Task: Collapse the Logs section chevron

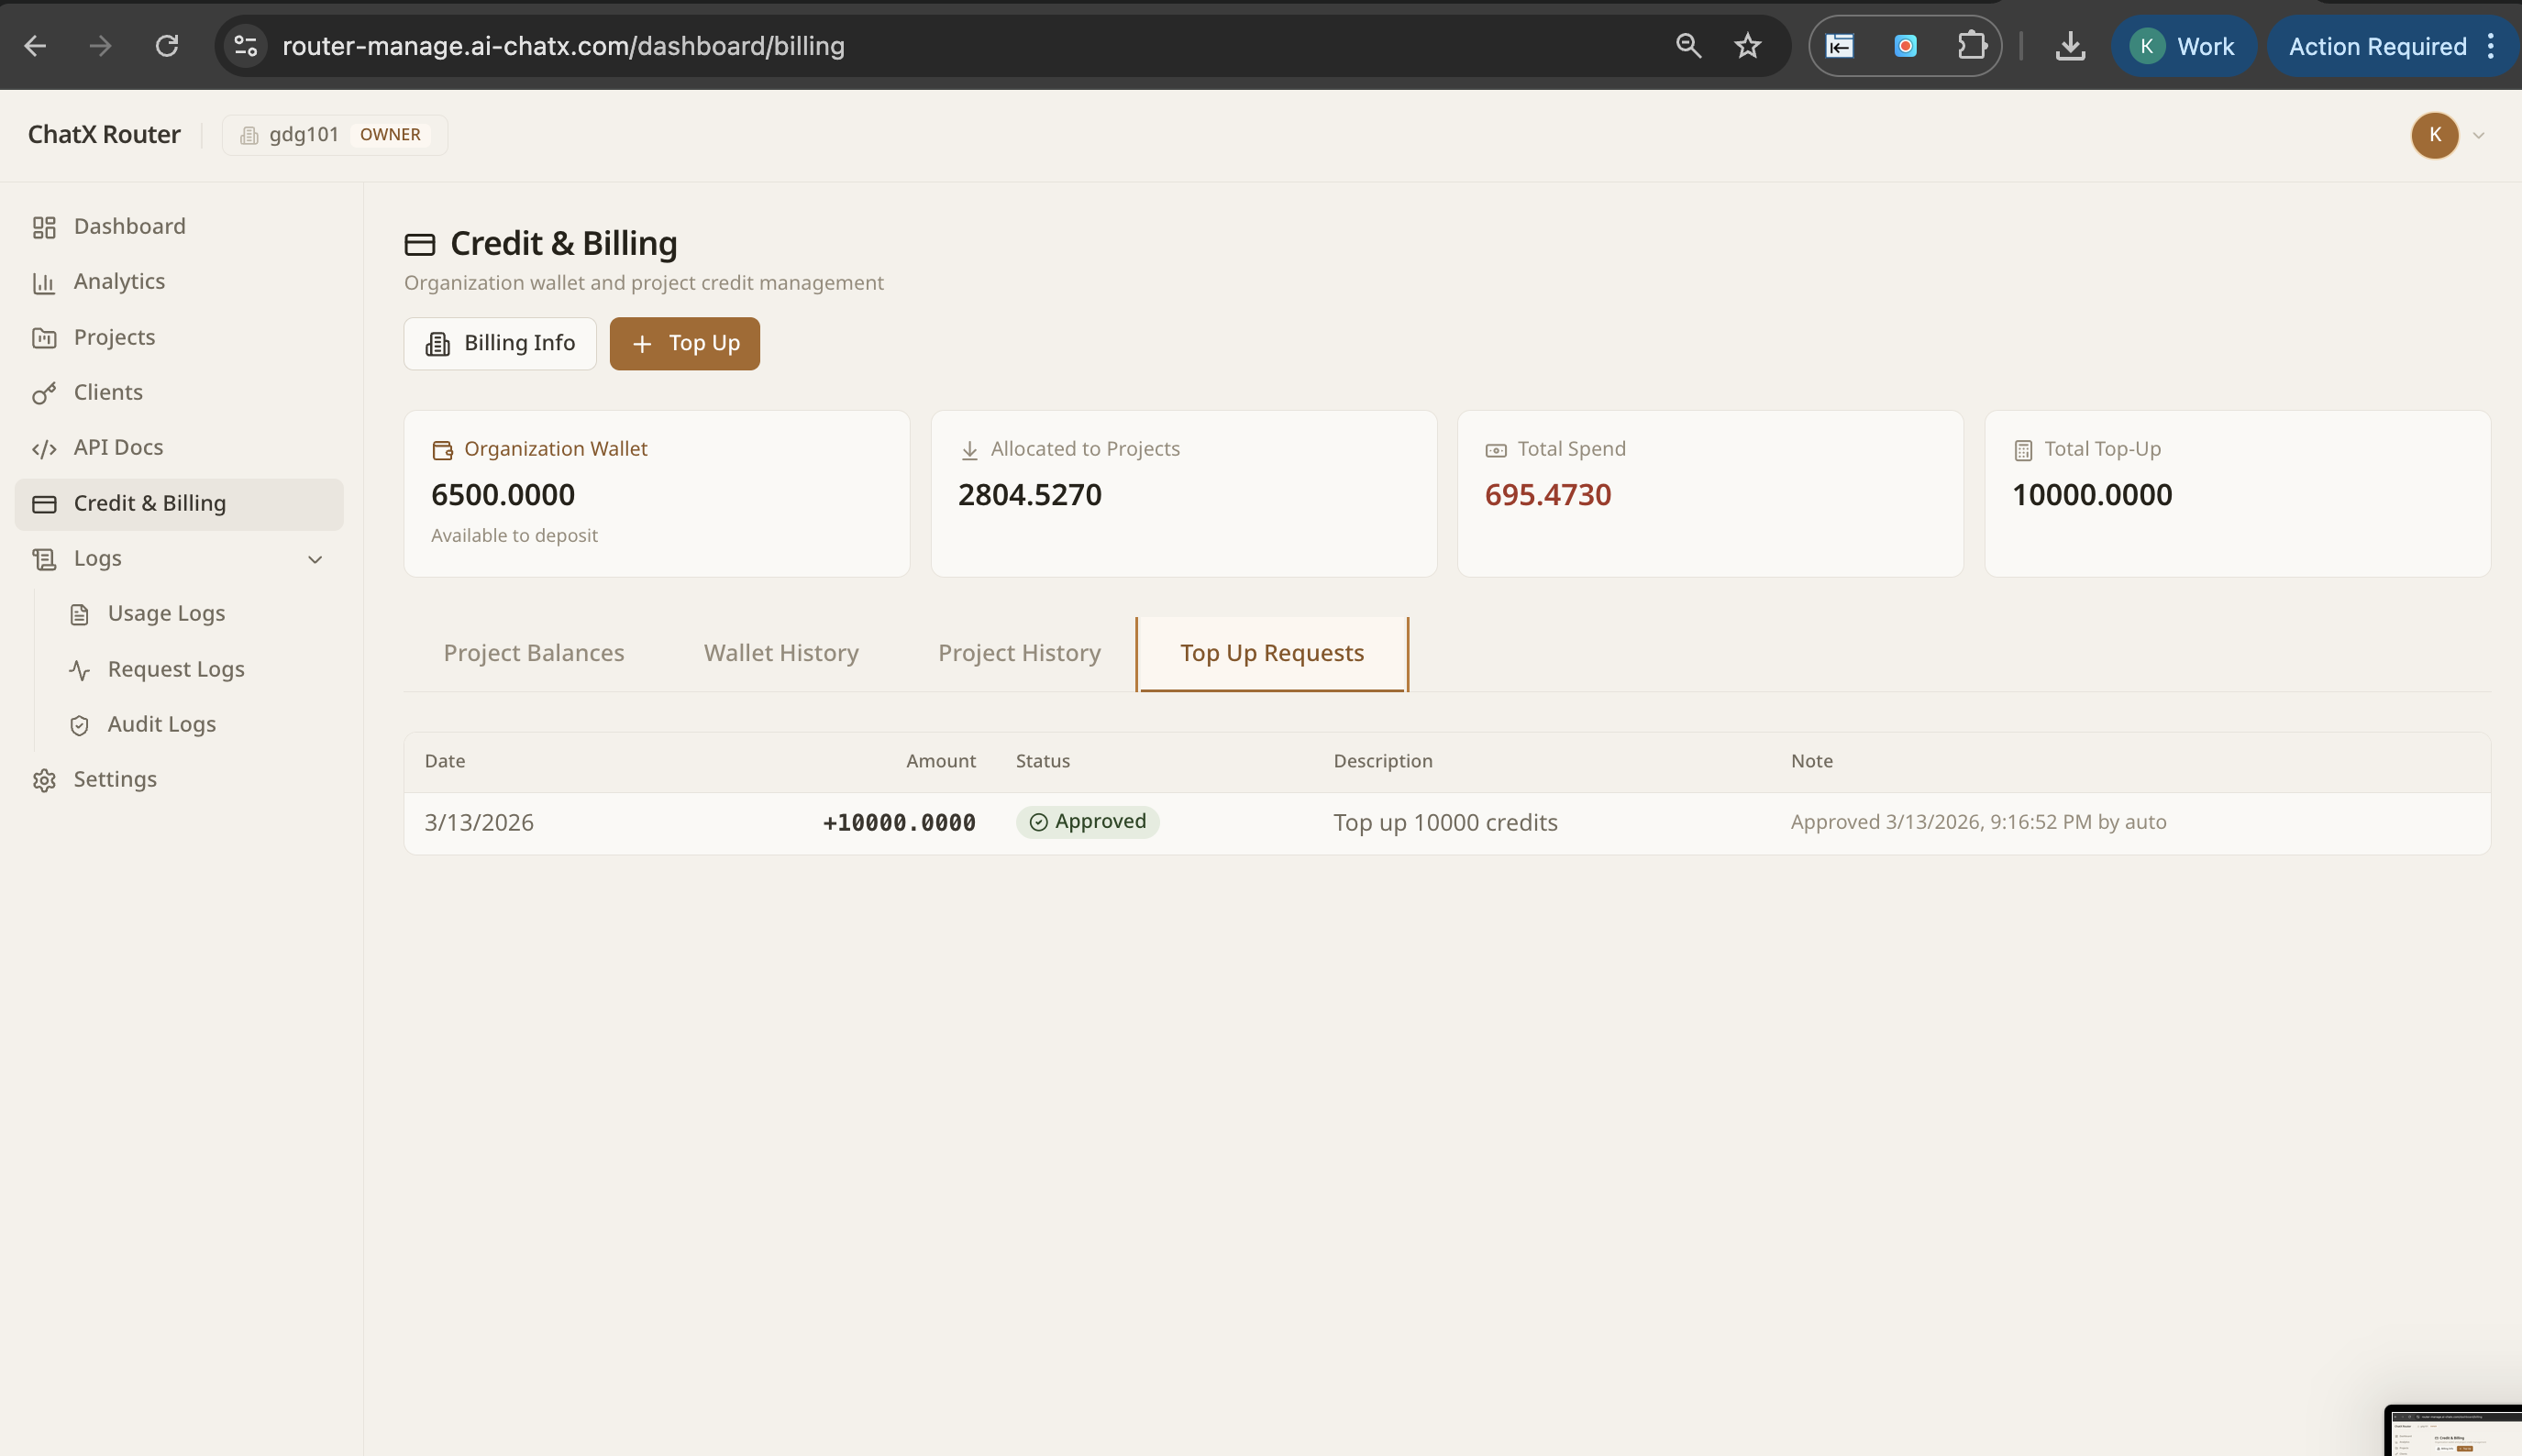Action: (315, 559)
